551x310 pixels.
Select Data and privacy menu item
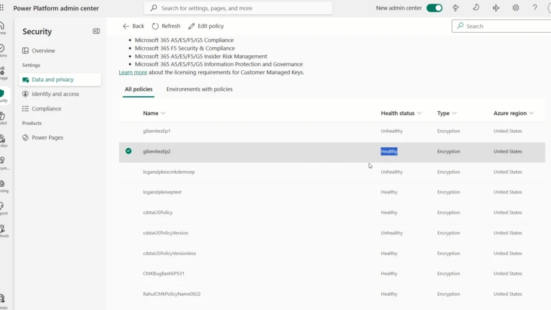(60, 80)
